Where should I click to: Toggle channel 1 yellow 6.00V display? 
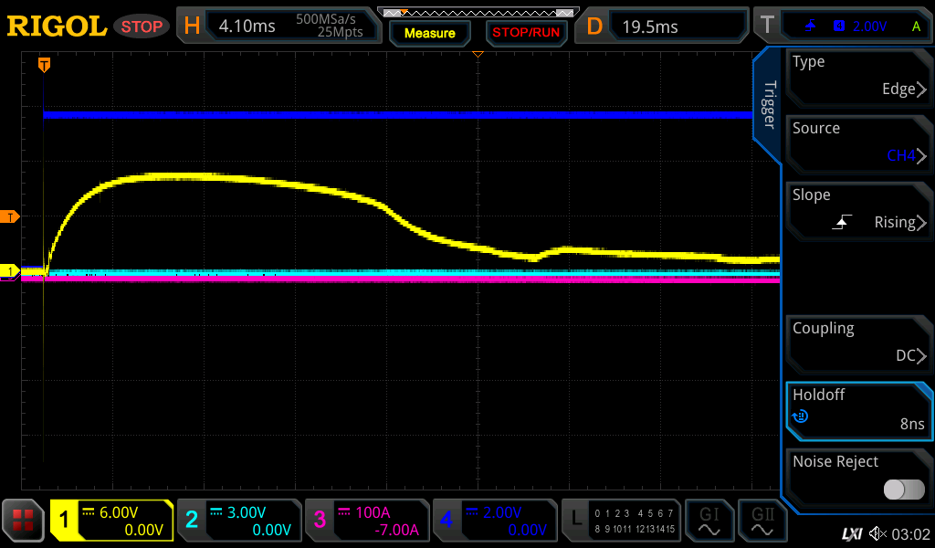point(112,522)
